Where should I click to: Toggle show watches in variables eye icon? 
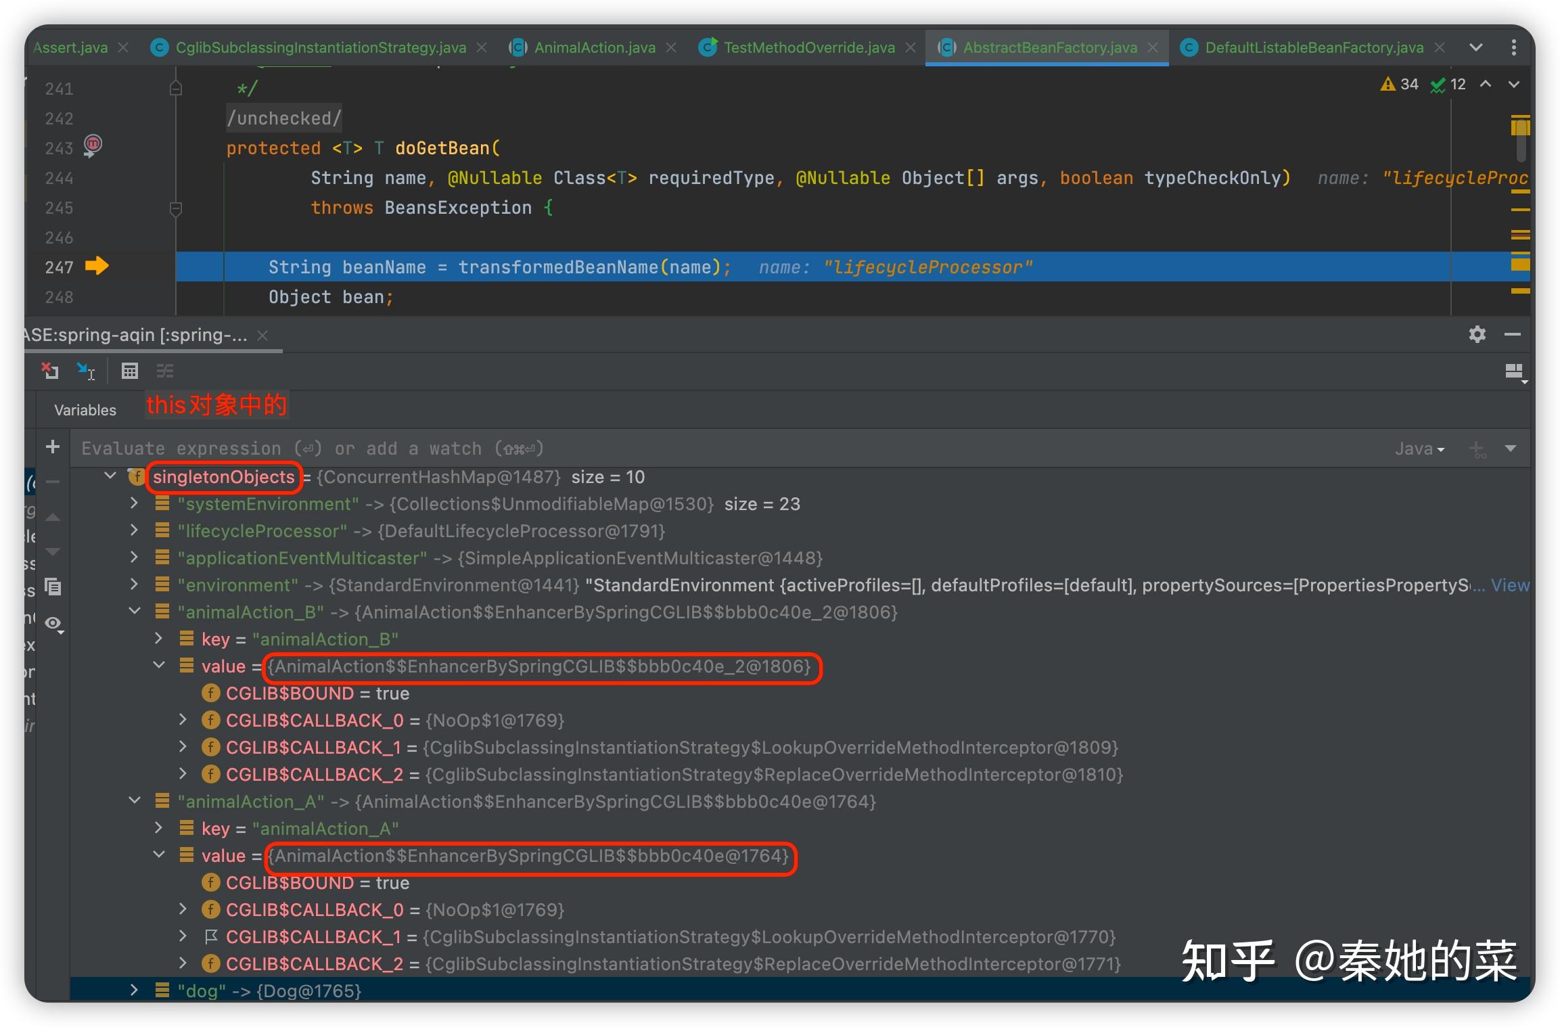point(54,623)
